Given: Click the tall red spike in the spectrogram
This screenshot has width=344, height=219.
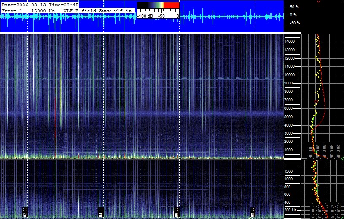Looking at the screenshot, I should point(55,126).
